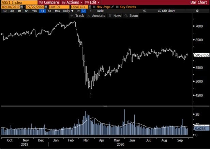Click the Edit Chart button
The image size is (210, 149).
(167, 11)
